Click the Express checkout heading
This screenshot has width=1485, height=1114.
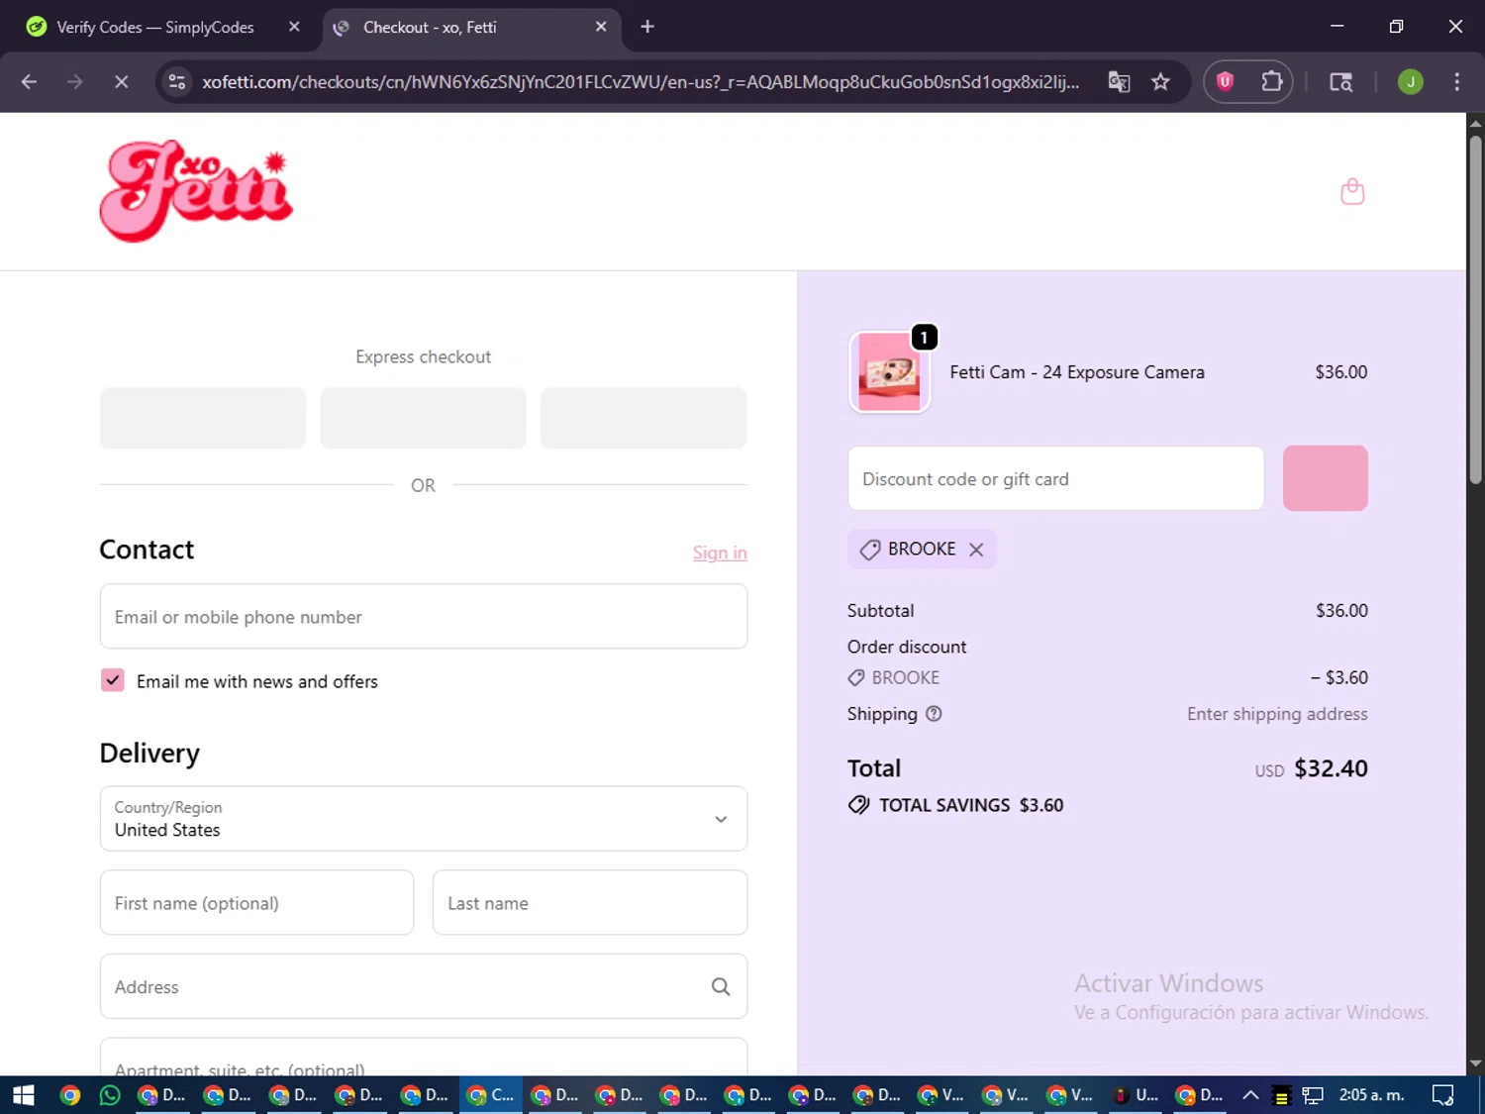coord(423,356)
